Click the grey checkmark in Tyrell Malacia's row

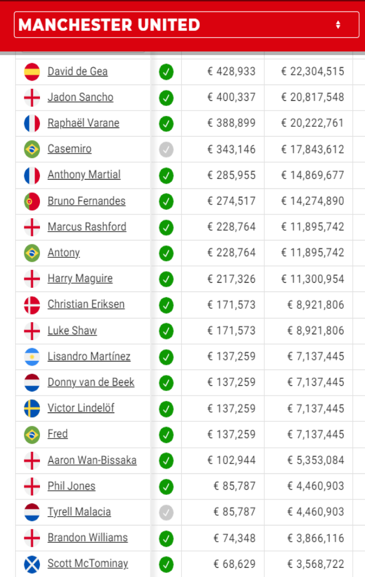click(166, 512)
